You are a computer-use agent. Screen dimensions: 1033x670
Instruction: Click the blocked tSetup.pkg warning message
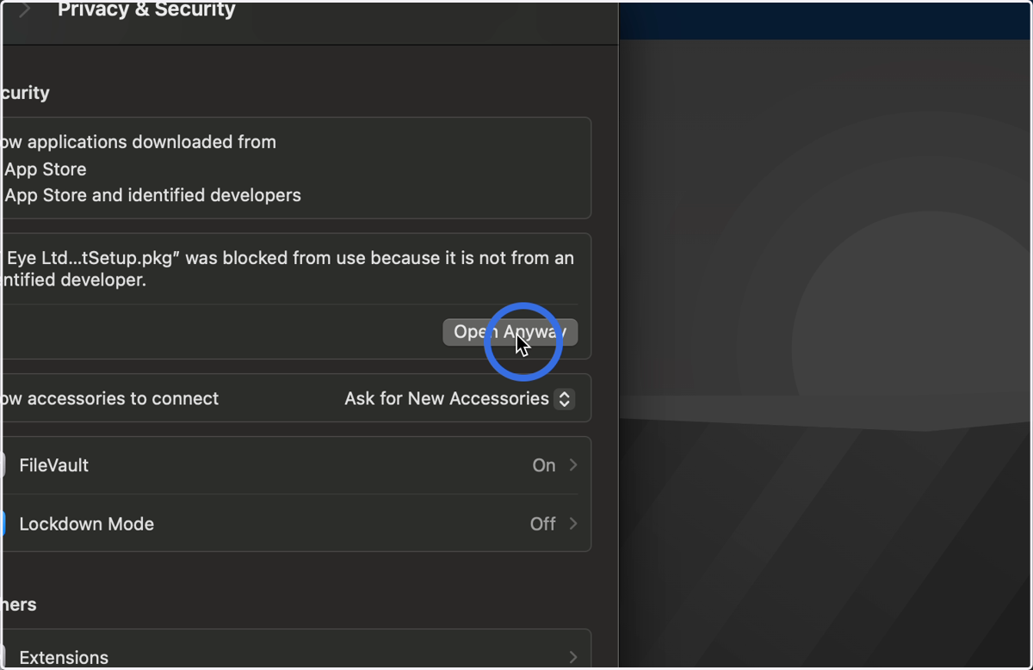[288, 269]
